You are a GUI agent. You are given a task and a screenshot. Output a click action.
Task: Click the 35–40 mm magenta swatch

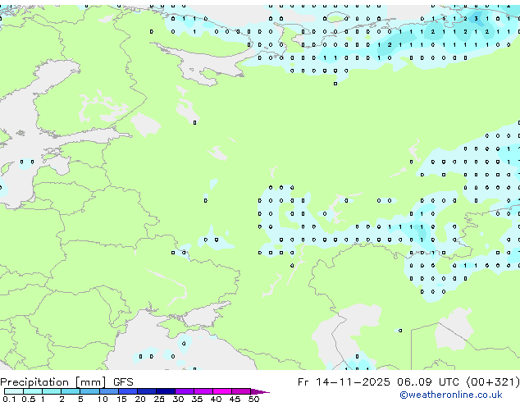(203, 391)
